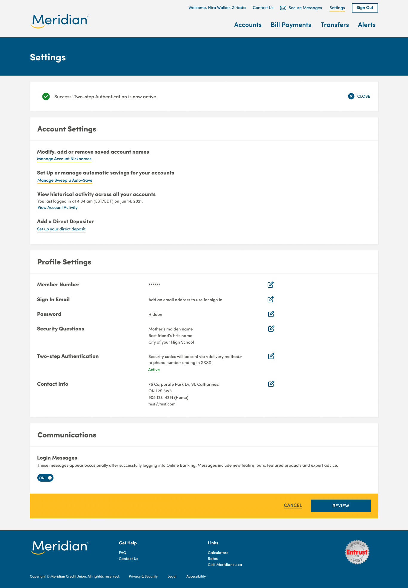Image resolution: width=408 pixels, height=588 pixels.
Task: Click the 905 123-4291 (Home) phone text
Action: (x=168, y=398)
